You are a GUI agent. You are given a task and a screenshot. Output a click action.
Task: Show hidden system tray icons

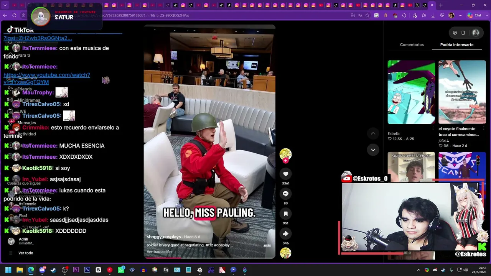coord(419,270)
